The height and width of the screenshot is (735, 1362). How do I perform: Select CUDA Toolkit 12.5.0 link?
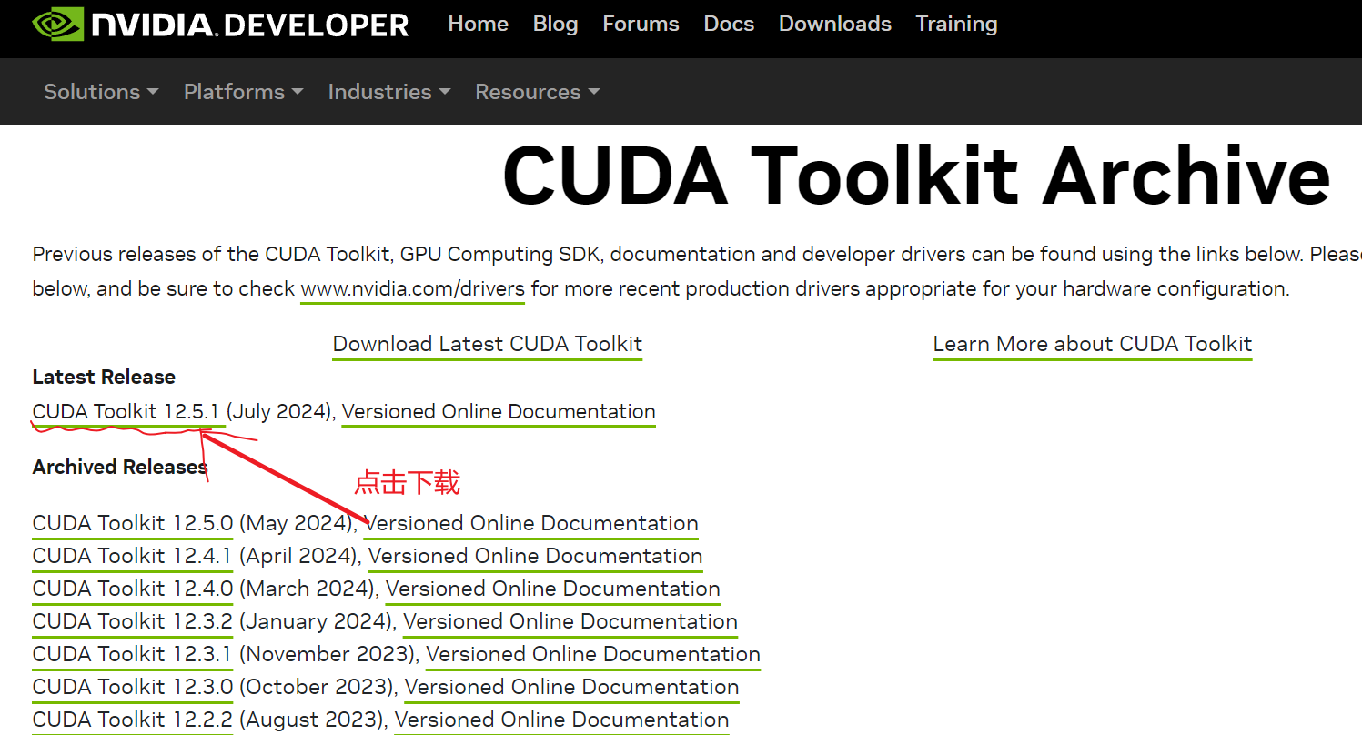pyautogui.click(x=133, y=524)
